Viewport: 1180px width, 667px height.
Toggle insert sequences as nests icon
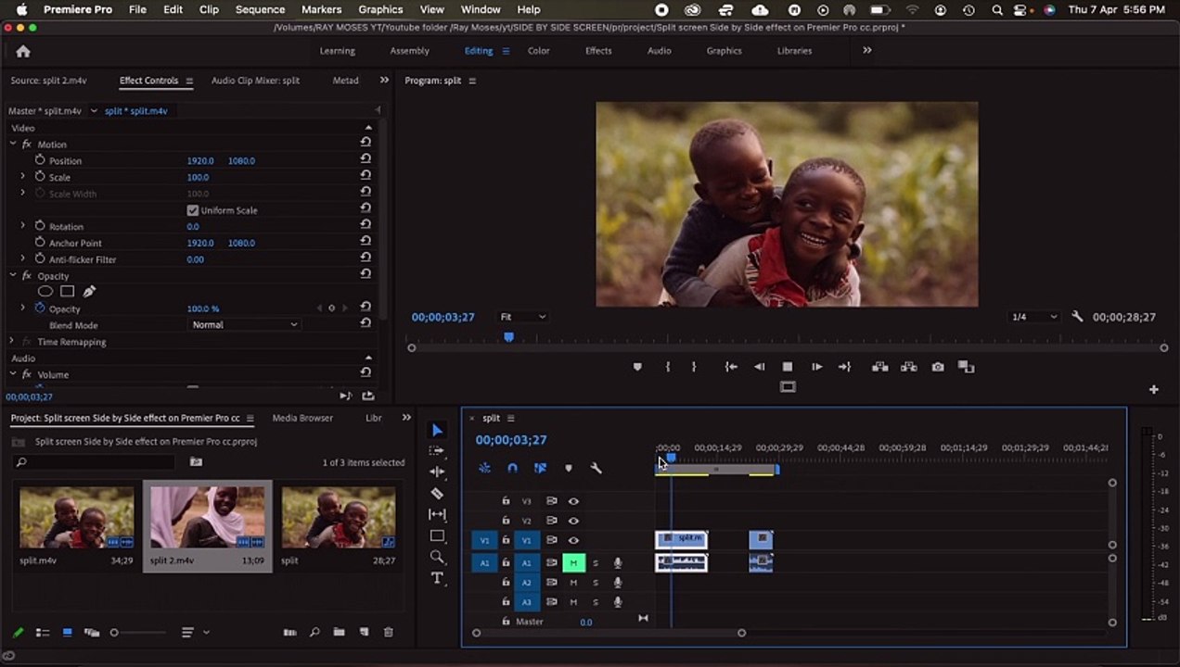pos(484,468)
